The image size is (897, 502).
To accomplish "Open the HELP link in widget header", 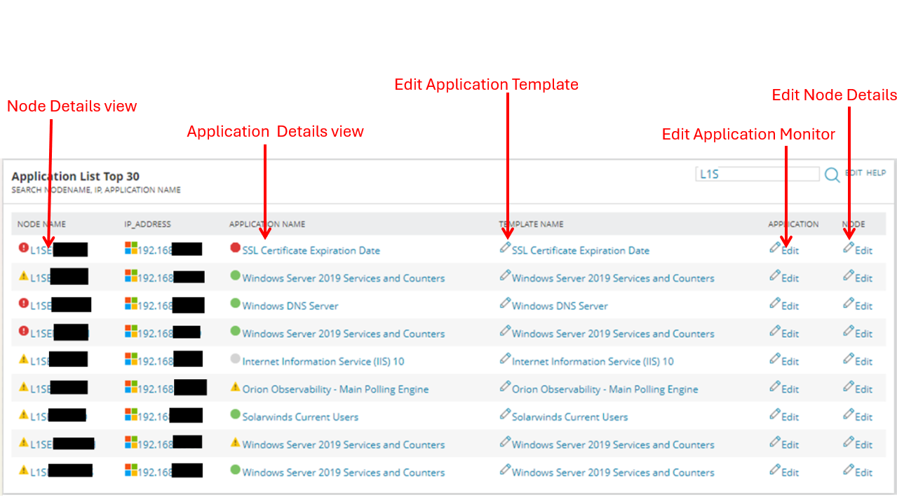I will (876, 172).
